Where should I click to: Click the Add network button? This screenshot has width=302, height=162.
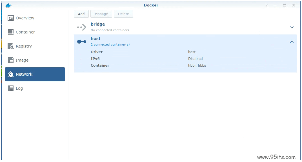[81, 14]
